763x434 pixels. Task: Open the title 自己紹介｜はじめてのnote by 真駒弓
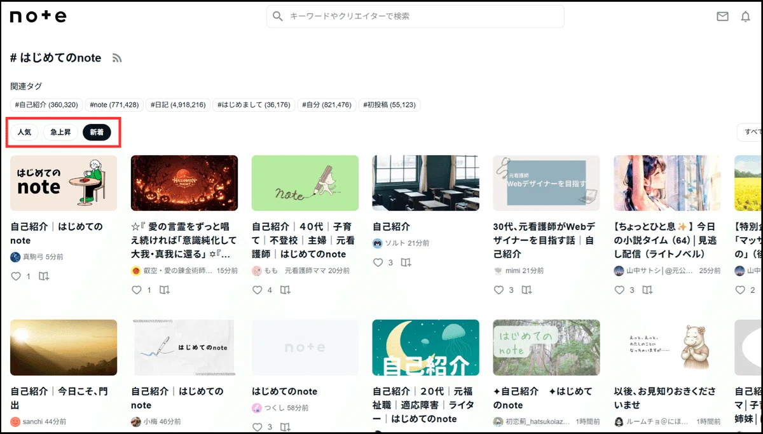57,233
